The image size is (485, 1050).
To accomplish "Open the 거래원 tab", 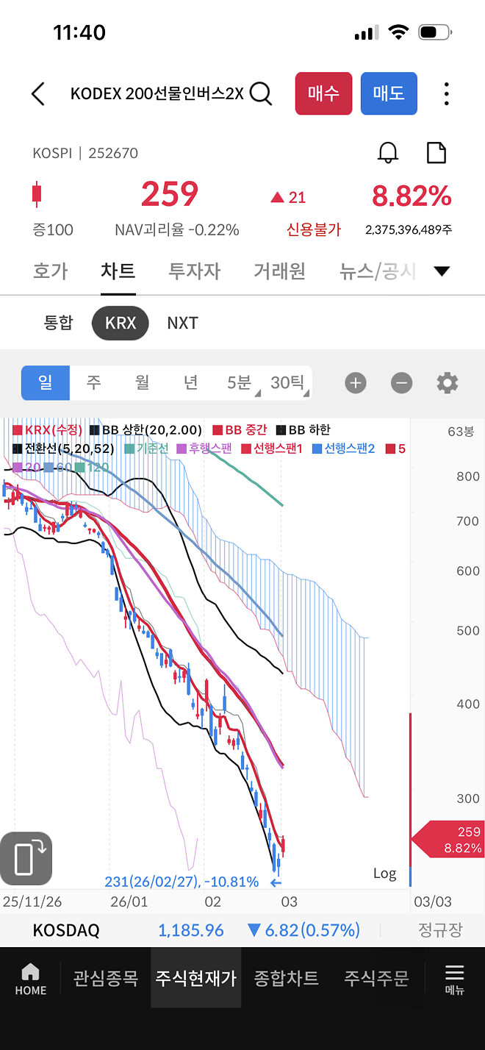I will click(279, 271).
